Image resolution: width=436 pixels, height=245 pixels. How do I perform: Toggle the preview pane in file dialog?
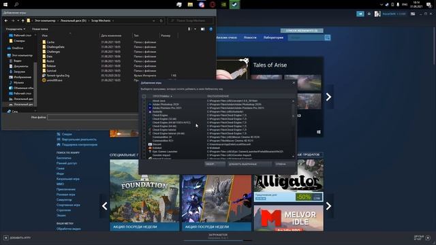click(x=203, y=29)
